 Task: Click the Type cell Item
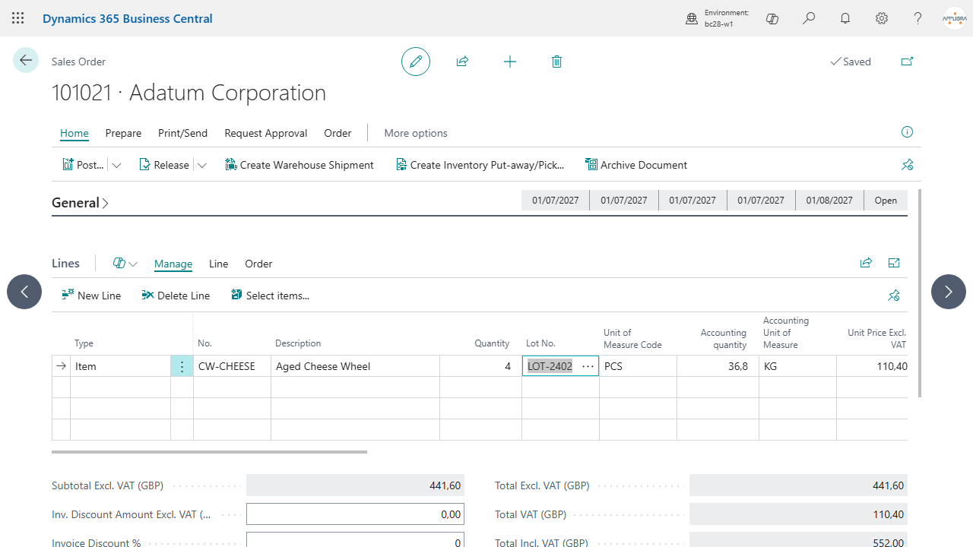120,366
